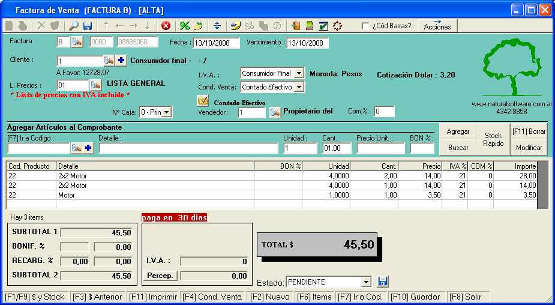The width and height of the screenshot is (555, 305).
Task: Click the Cliente code input field
Action: tap(80, 61)
